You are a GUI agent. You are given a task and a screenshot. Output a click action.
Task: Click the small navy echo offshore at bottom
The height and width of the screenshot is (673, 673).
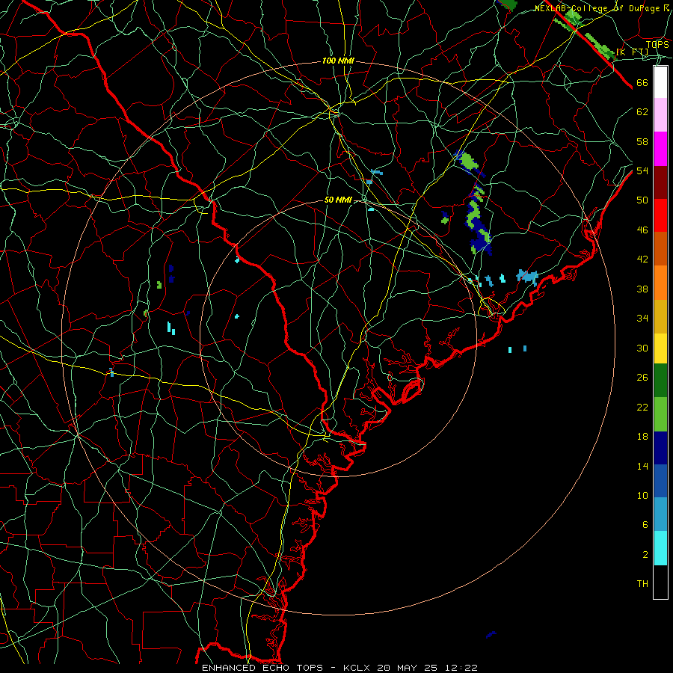coord(491,634)
